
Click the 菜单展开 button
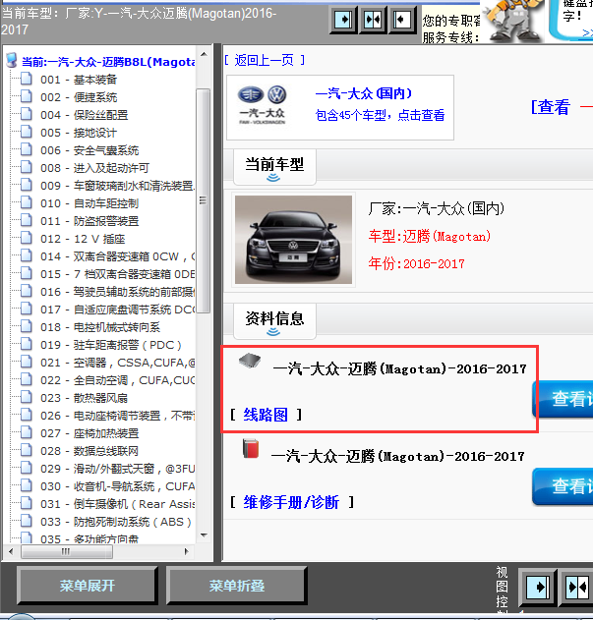[x=88, y=586]
